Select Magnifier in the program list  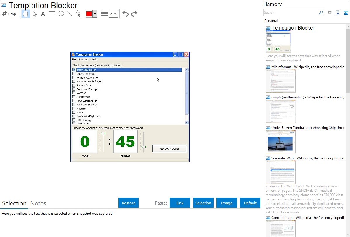pyautogui.click(x=81, y=108)
